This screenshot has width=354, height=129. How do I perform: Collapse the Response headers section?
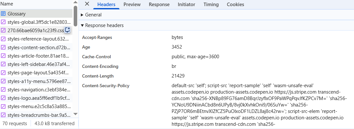[102, 25]
